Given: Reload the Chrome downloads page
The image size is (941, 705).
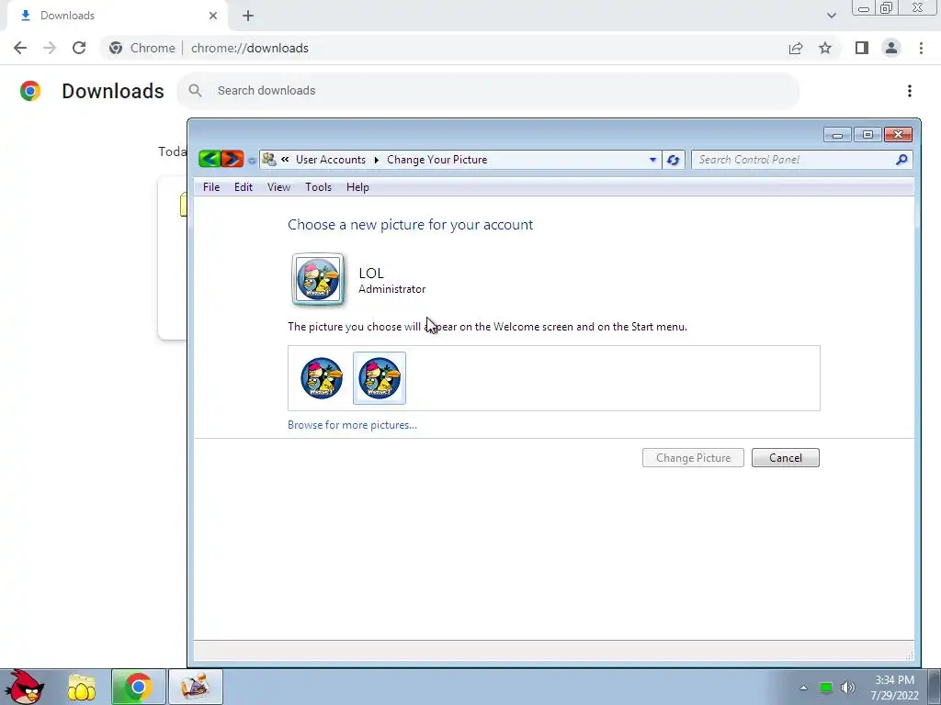Looking at the screenshot, I should tap(79, 48).
